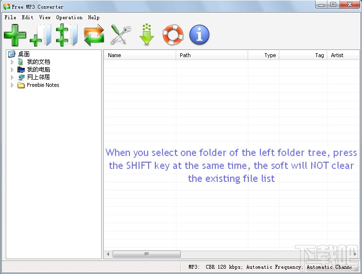Open help via the lifebuoy icon
Screen dimensions: 362x274
click(173, 35)
